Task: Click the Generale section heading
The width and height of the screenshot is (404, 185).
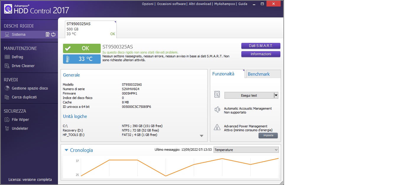Action: tap(71, 75)
